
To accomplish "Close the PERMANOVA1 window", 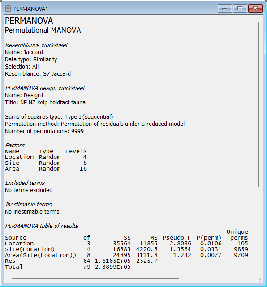I will tap(255, 9).
